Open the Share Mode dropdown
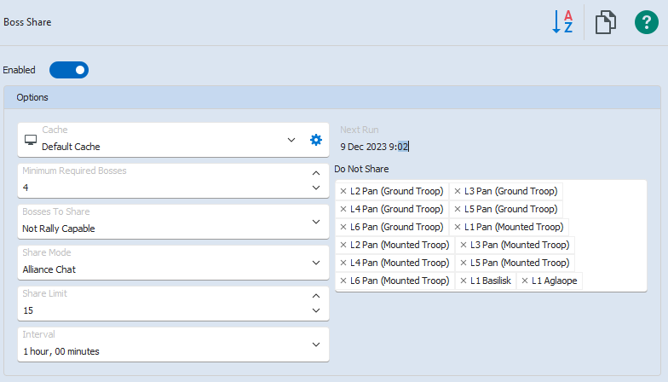668x382 pixels. point(316,263)
